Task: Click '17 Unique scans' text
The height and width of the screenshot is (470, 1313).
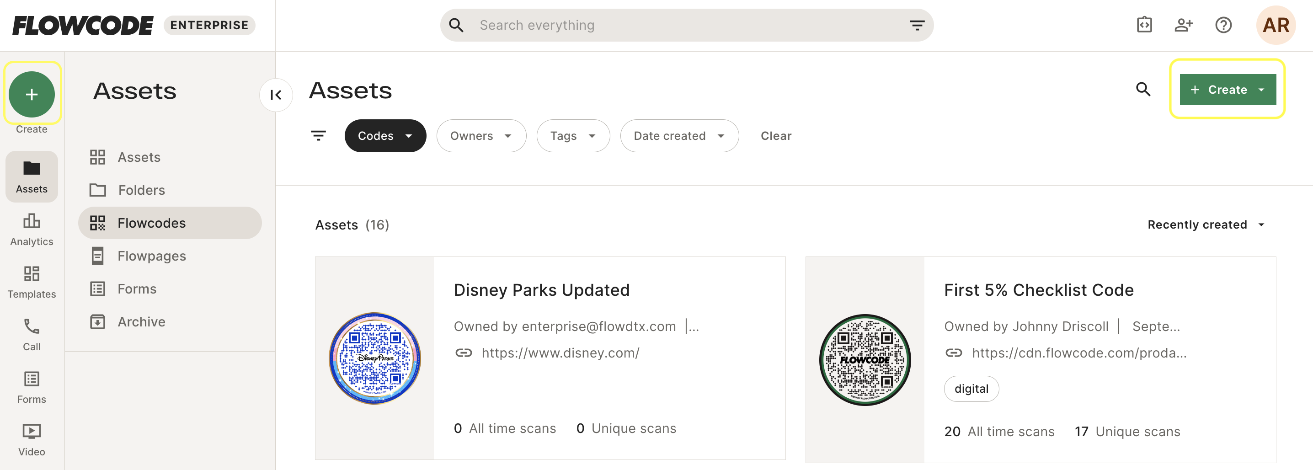Action: pos(1127,431)
